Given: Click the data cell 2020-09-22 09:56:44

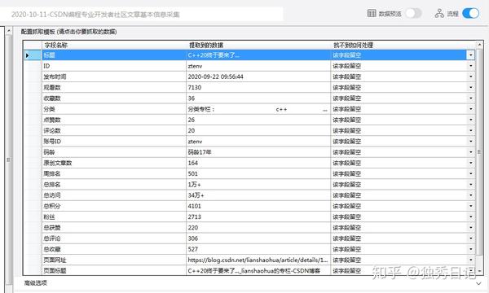Looking at the screenshot, I should [x=258, y=77].
